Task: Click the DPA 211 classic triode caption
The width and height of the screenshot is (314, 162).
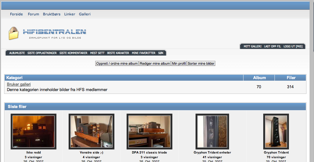Action: pos(149,153)
